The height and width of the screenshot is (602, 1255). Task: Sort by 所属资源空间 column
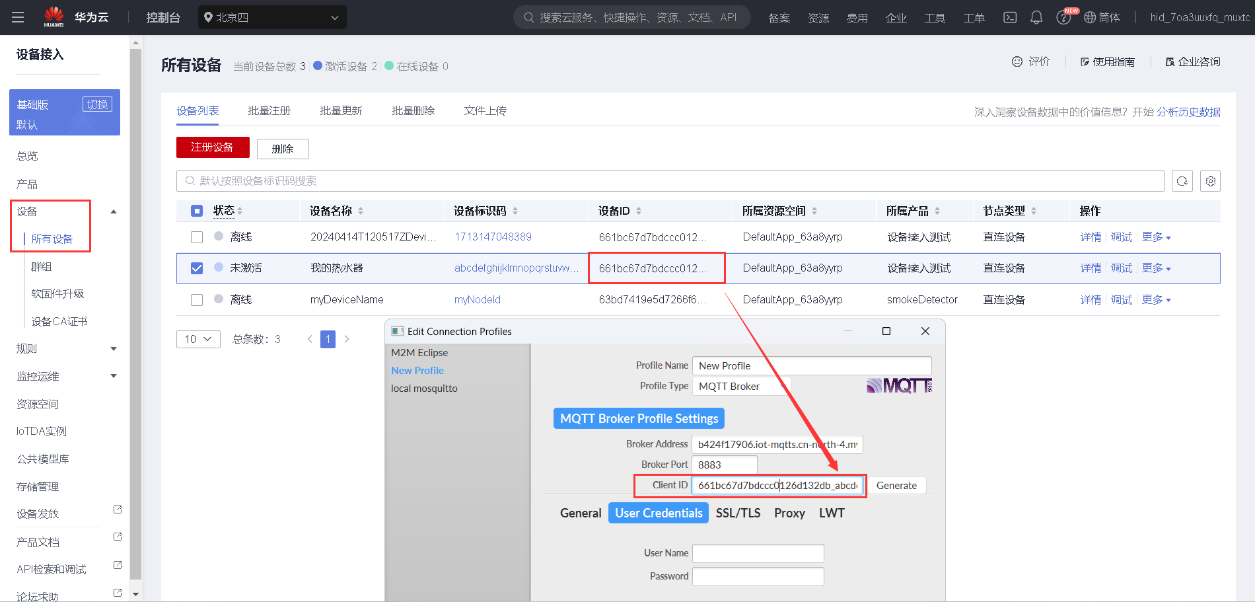(814, 211)
